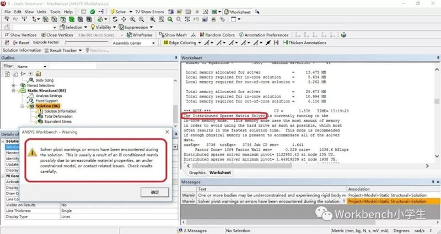Click the 确定 button in warning dialog
This screenshot has width=441, height=234.
pos(155,192)
